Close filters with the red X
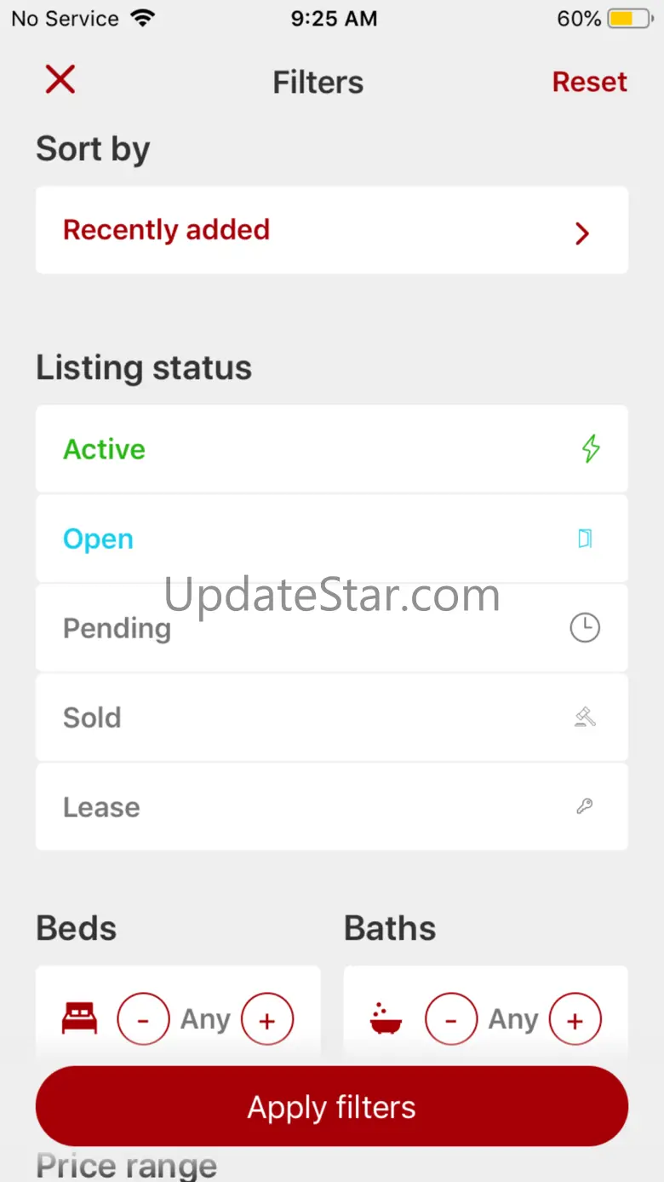 [x=60, y=80]
